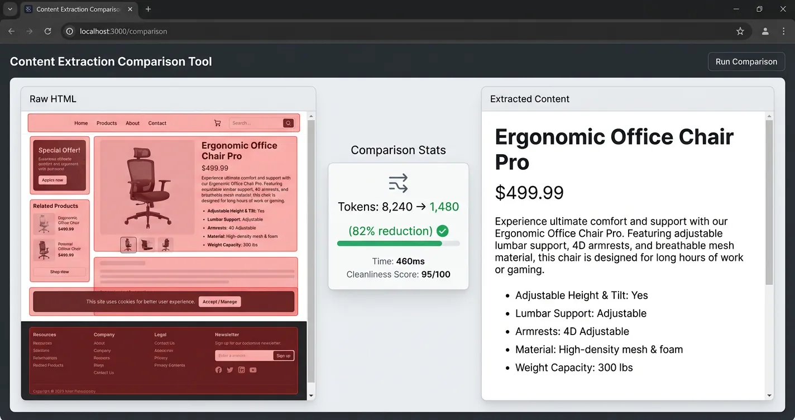Screen dimensions: 795x420
Task: Click the search magnifier icon in the navbar
Action: click(x=288, y=122)
